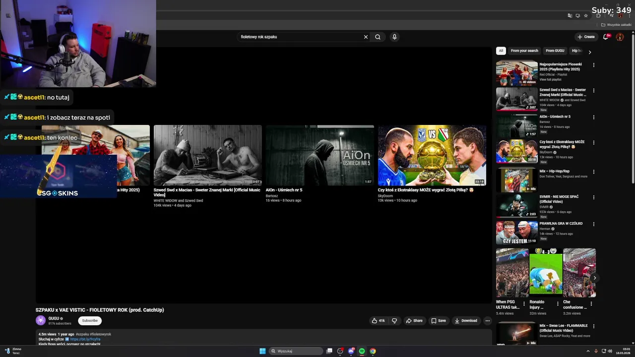Open the Sweter Znanej Marki end-screen thumbnail
Viewport: 635px width, 357px height.
coord(207,155)
